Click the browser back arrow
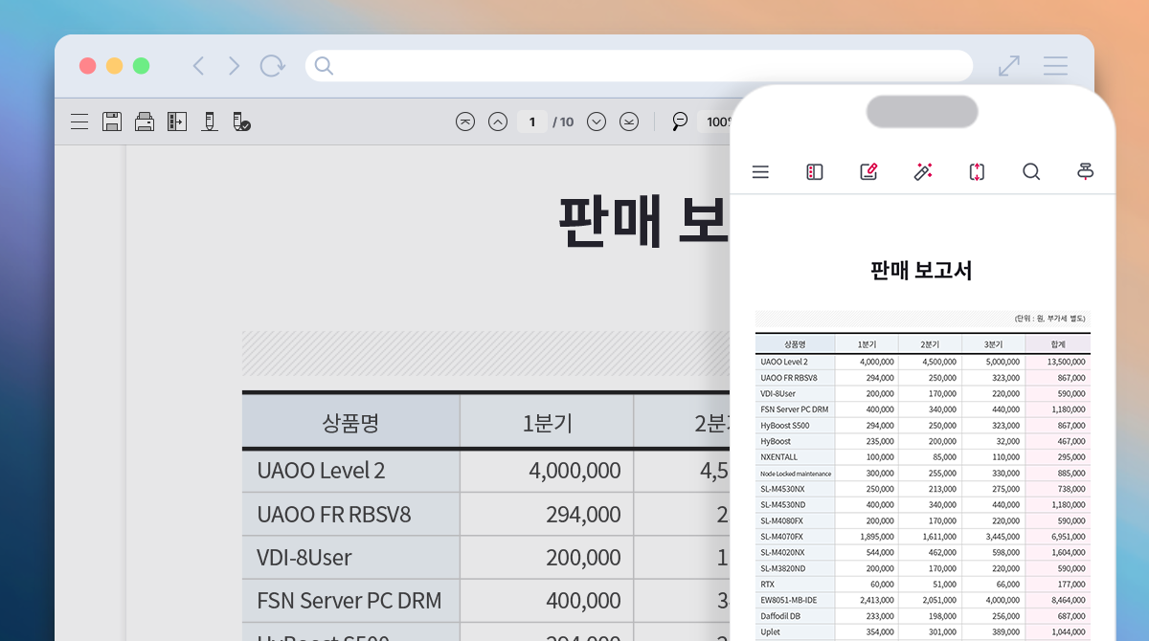The height and width of the screenshot is (641, 1149). [x=198, y=66]
